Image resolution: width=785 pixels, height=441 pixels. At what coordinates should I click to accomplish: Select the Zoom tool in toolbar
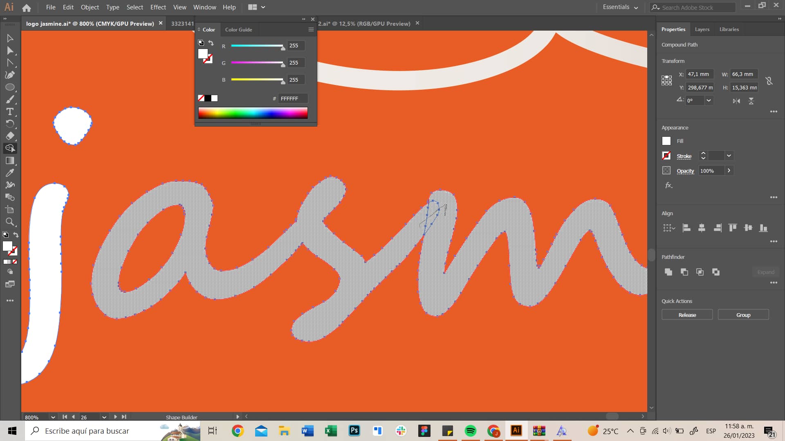[10, 222]
